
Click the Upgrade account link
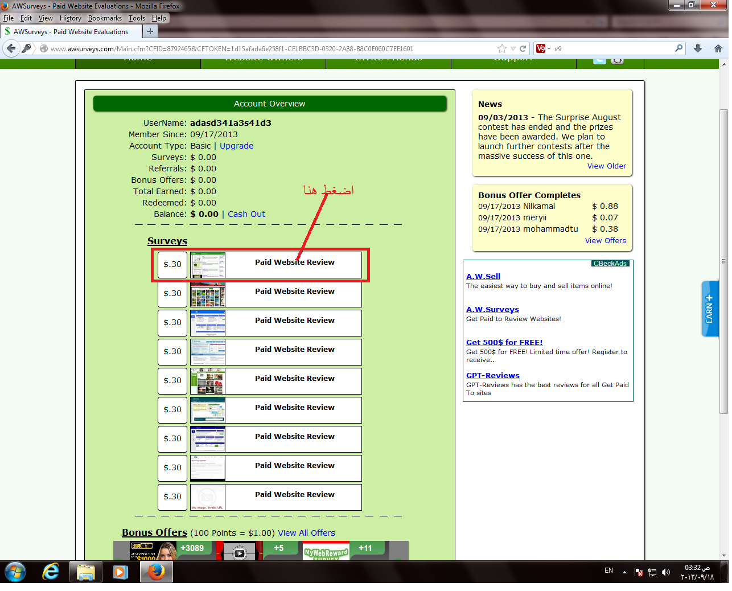click(236, 146)
